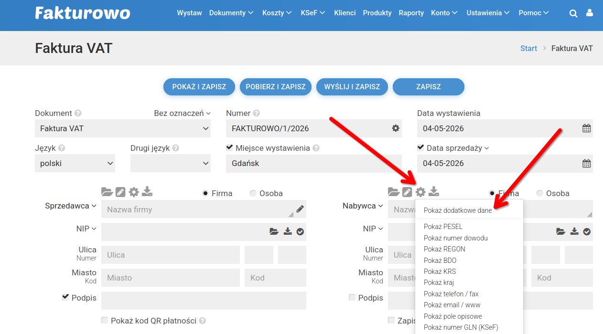Open KSeF menu in top navigation
The image size is (603, 334).
[x=313, y=13]
